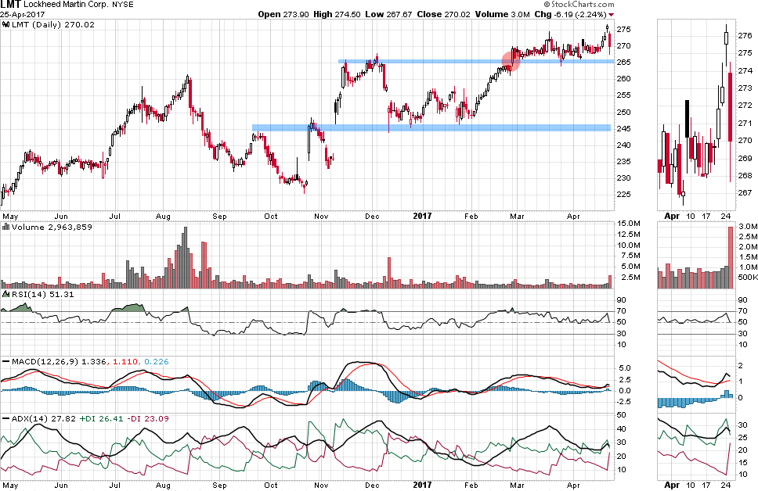Click the 25-Apr-2017 date
The image size is (758, 491).
point(22,15)
